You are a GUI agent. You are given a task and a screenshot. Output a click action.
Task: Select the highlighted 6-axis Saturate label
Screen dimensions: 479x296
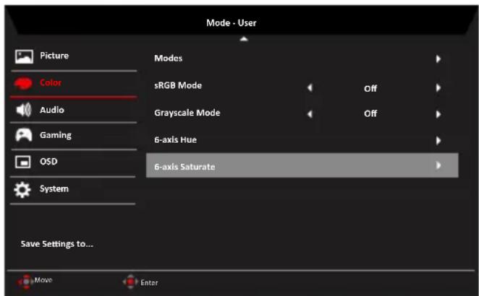pyautogui.click(x=185, y=167)
